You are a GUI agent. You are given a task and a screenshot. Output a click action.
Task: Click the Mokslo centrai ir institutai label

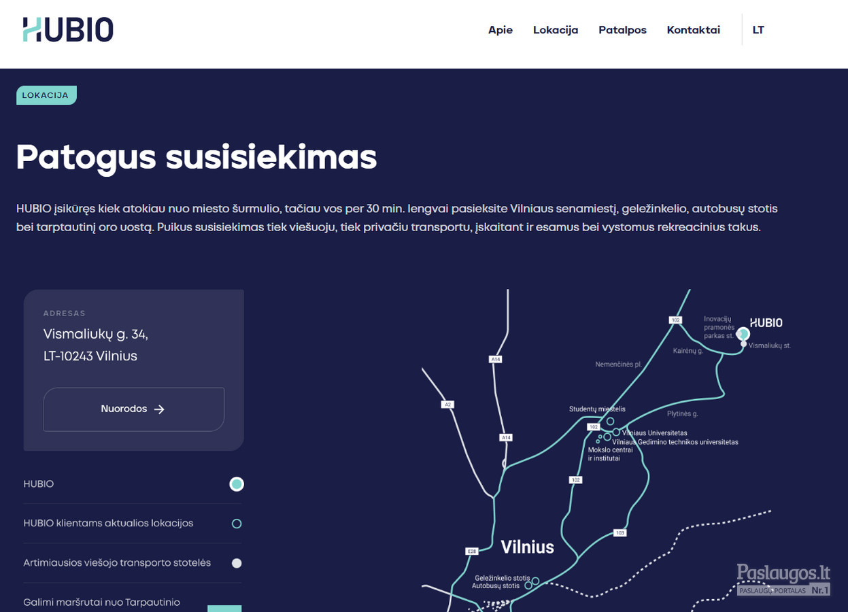(611, 454)
